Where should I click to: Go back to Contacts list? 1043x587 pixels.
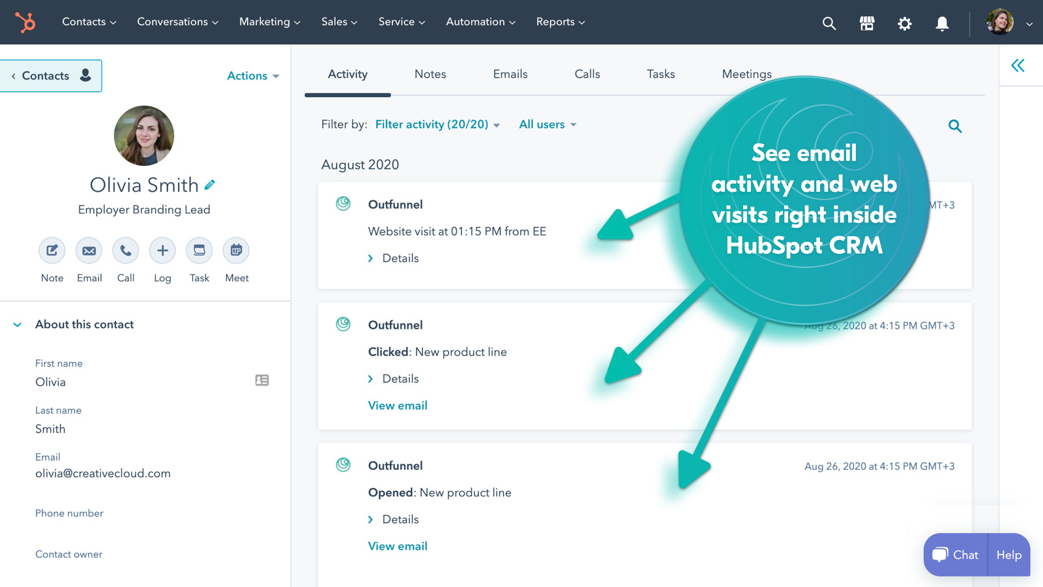(x=51, y=76)
